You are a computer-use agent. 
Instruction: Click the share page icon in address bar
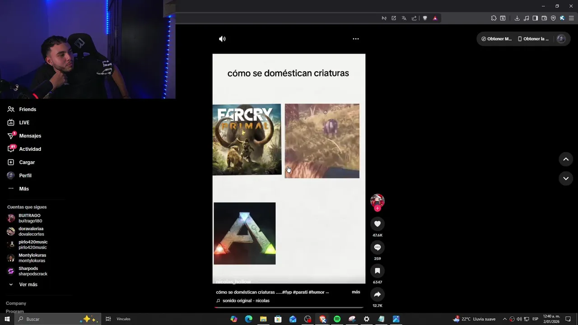414,18
